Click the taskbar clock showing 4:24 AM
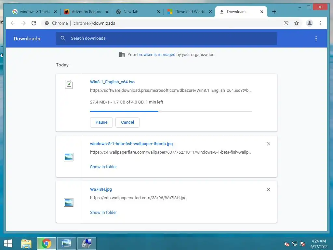The width and height of the screenshot is (333, 250). 319,244
